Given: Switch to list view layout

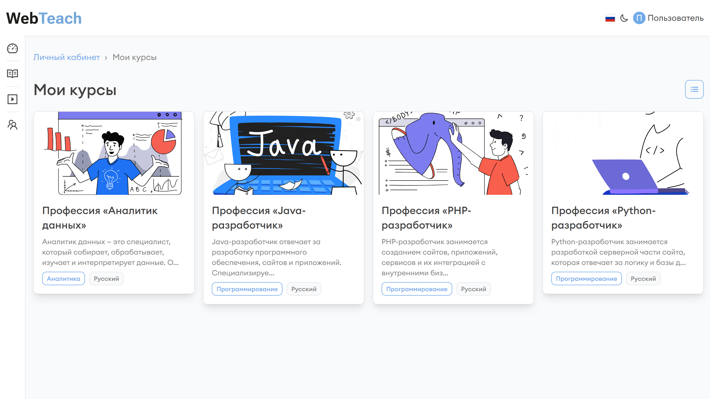Looking at the screenshot, I should 694,89.
